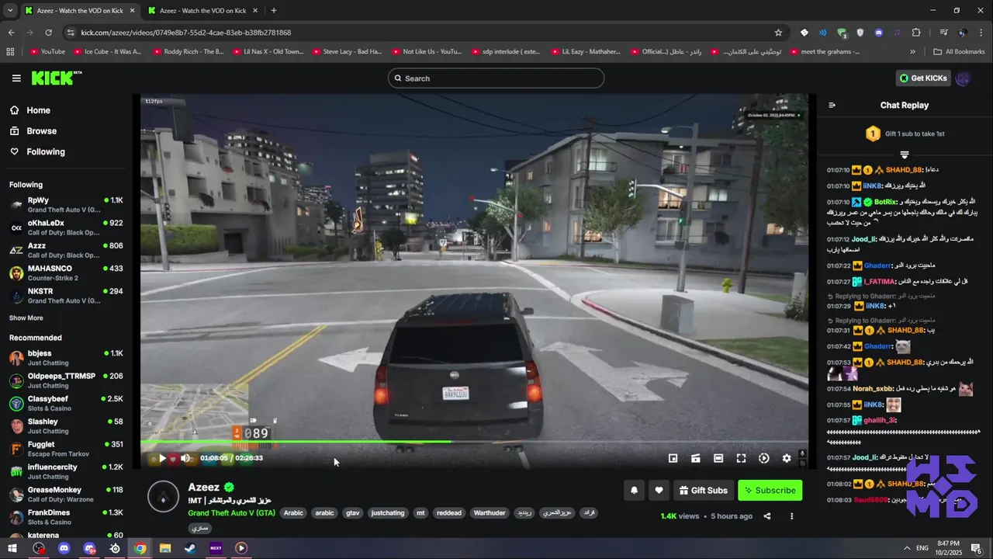
Task: Click the KICK logo
Action: pos(56,78)
